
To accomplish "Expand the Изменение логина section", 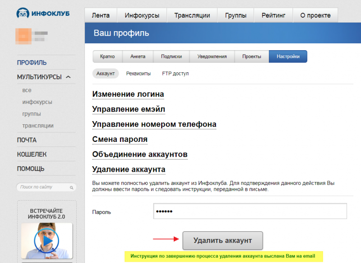I will pos(128,94).
